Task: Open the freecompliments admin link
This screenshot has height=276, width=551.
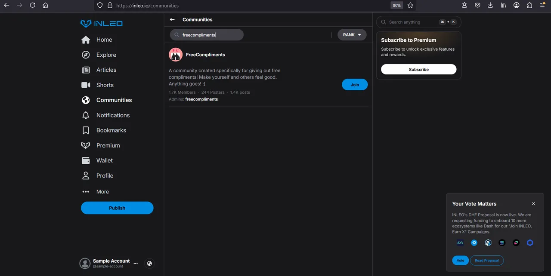Action: 201,99
